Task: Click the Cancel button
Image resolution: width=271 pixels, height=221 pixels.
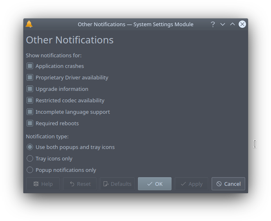Action: [x=228, y=184]
